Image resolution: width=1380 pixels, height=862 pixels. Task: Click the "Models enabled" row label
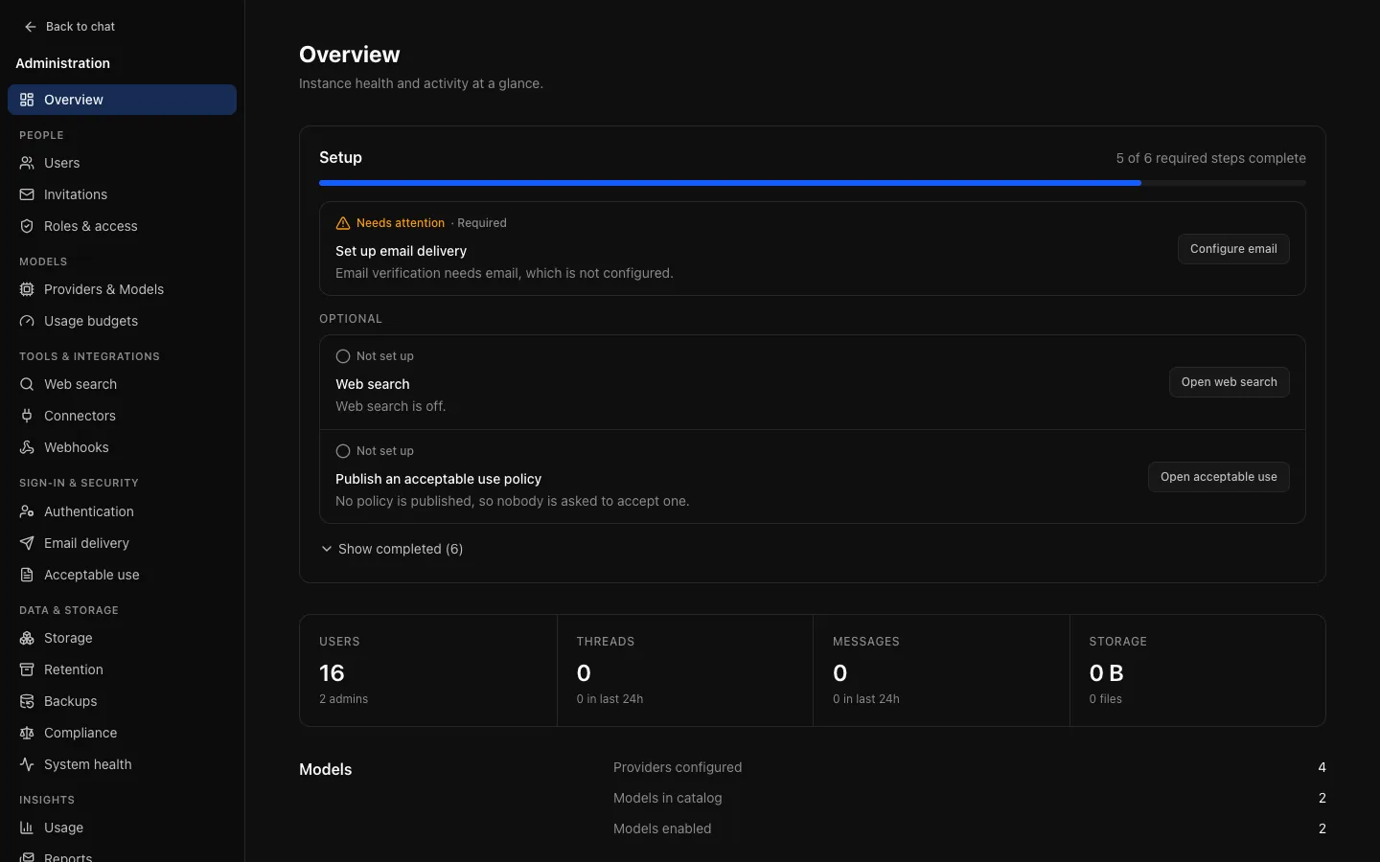pos(662,828)
